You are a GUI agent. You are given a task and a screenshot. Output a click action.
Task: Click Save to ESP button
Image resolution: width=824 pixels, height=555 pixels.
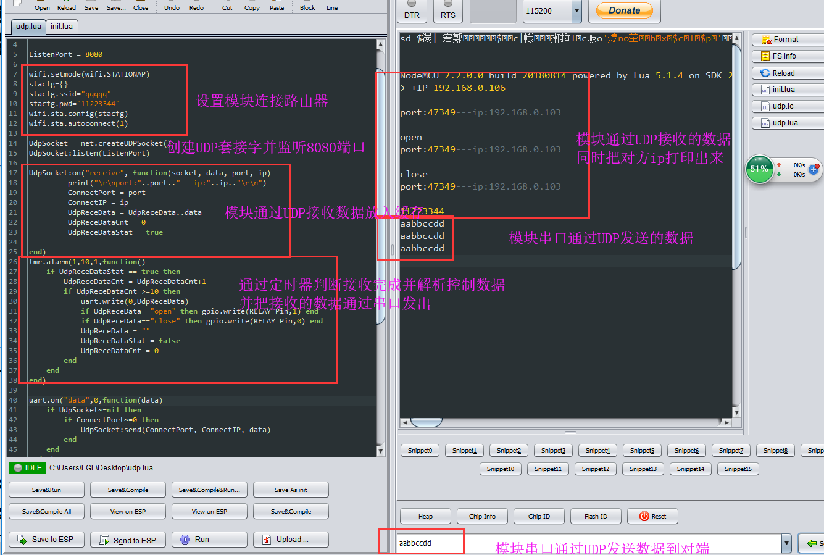click(x=45, y=540)
